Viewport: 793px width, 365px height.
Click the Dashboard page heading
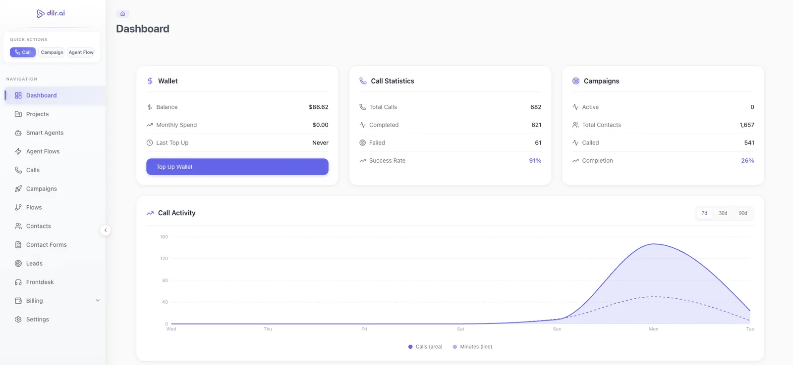click(143, 29)
